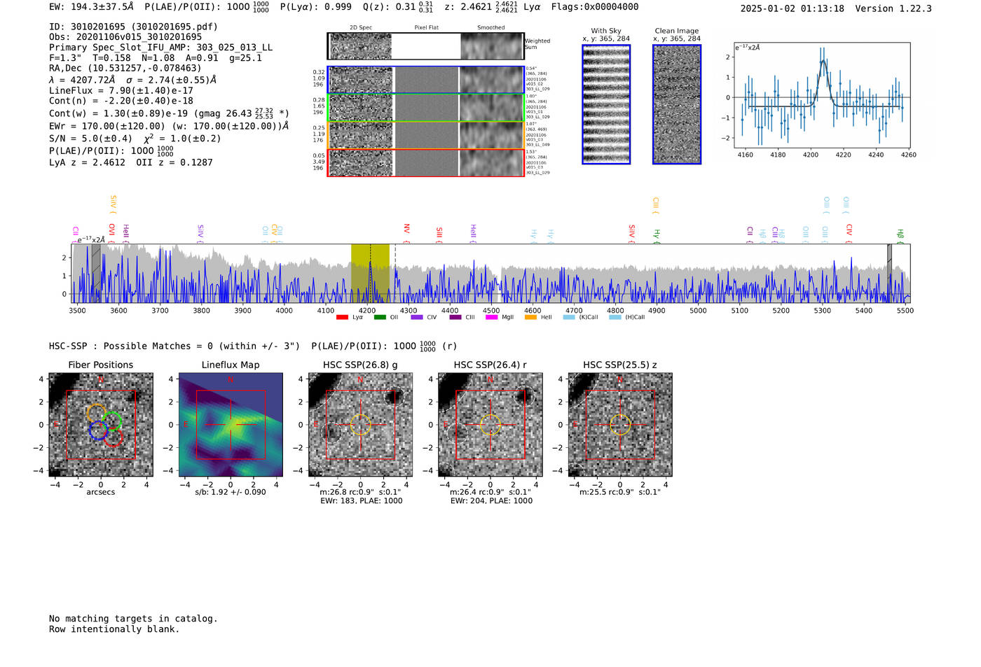The width and height of the screenshot is (981, 667).
Task: Click the EWr: 204, PLAE: 1000 caption
Action: pyautogui.click(x=491, y=501)
